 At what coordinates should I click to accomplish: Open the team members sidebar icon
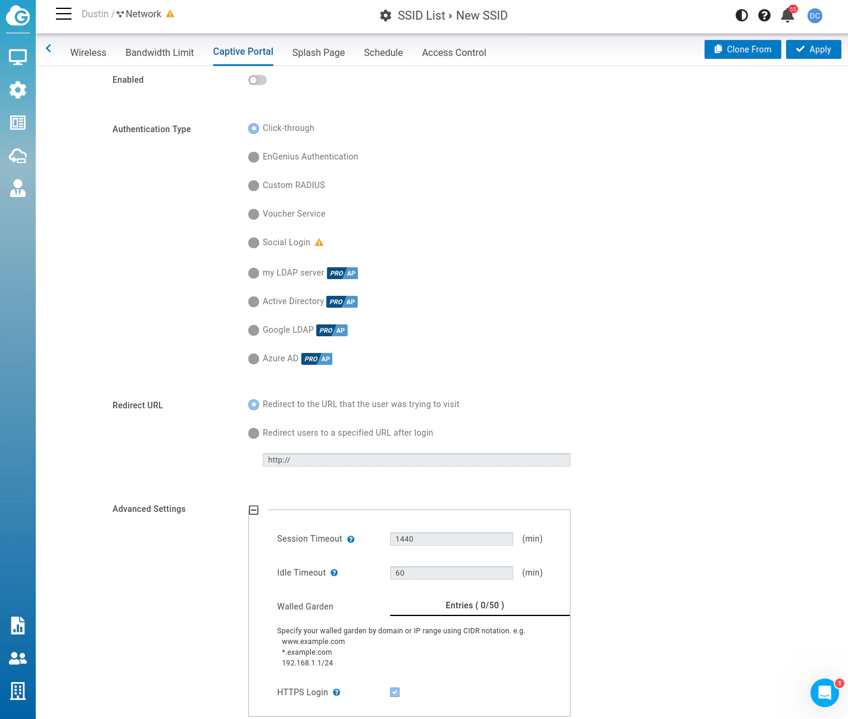click(18, 658)
